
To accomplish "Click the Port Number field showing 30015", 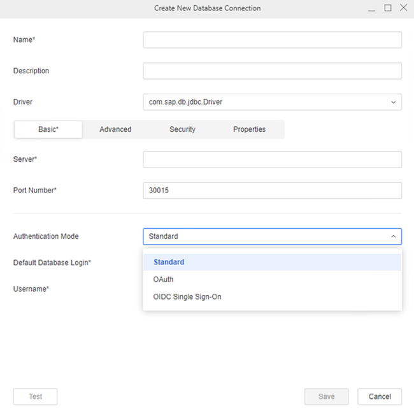I will 272,191.
